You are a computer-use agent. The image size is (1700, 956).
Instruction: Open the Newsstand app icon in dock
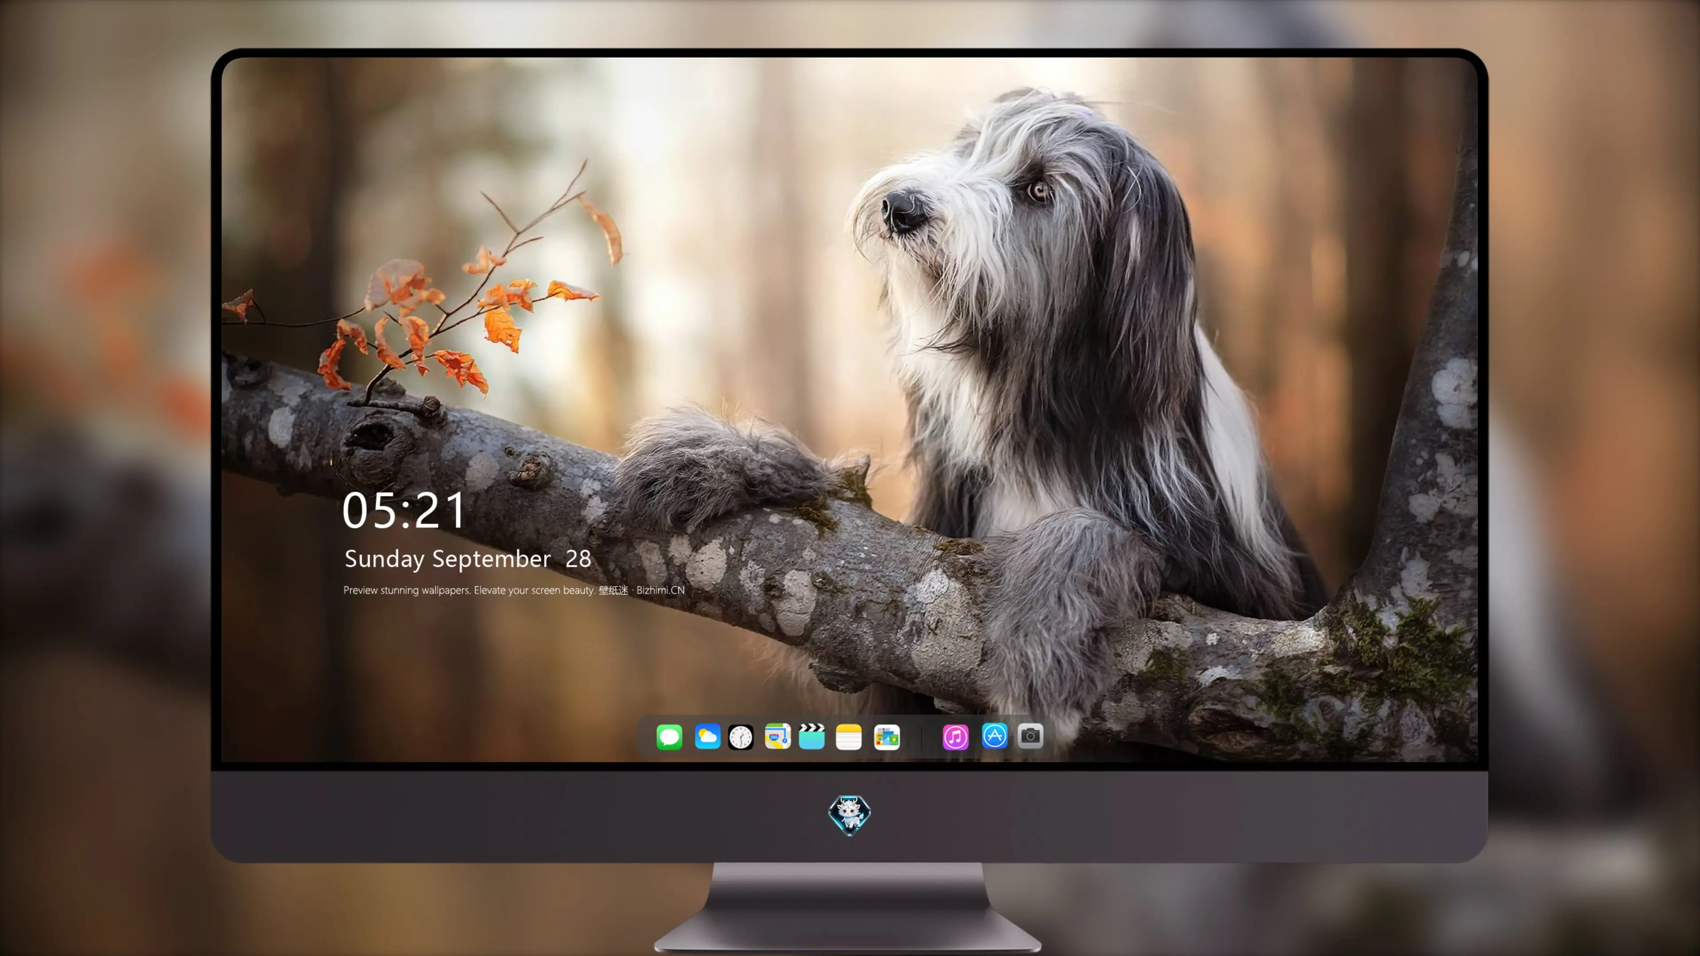point(887,737)
